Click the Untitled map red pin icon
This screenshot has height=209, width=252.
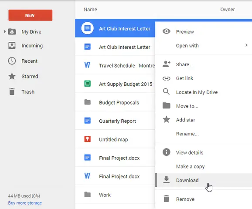pos(88,139)
